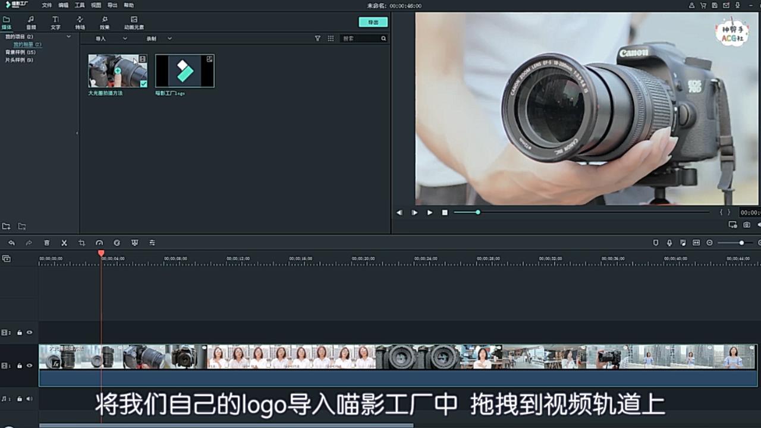Click the delete trash icon

[x=46, y=243]
